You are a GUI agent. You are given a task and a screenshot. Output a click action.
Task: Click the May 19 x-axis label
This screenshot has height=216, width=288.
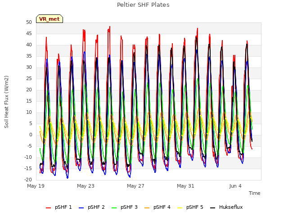[x=36, y=186]
